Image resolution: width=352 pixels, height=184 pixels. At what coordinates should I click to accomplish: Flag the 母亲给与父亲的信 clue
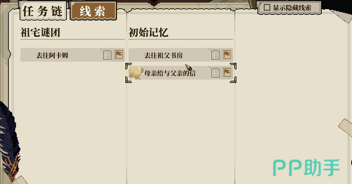[227, 73]
